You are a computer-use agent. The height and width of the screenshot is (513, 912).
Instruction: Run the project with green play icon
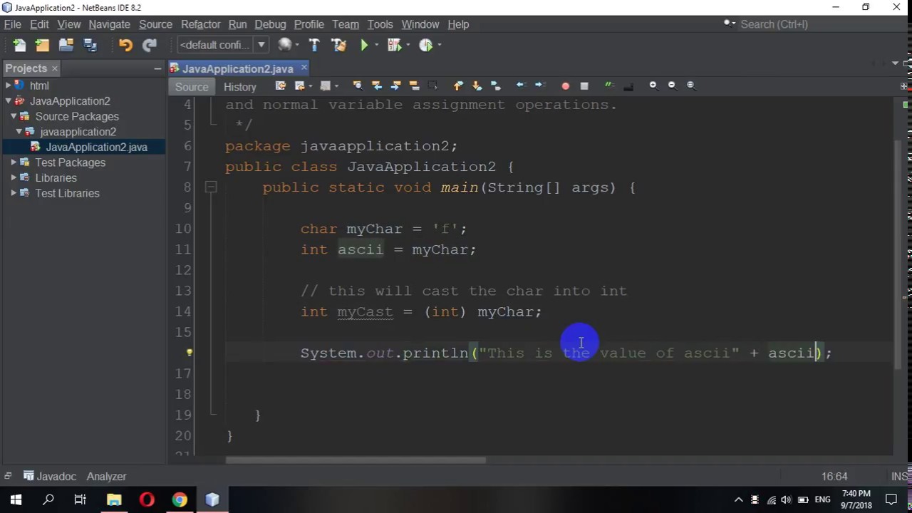pyautogui.click(x=364, y=45)
